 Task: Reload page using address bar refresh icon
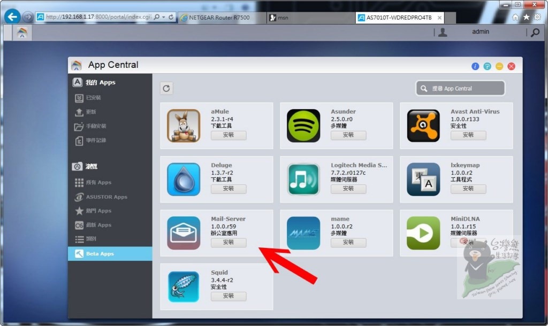pyautogui.click(x=171, y=17)
